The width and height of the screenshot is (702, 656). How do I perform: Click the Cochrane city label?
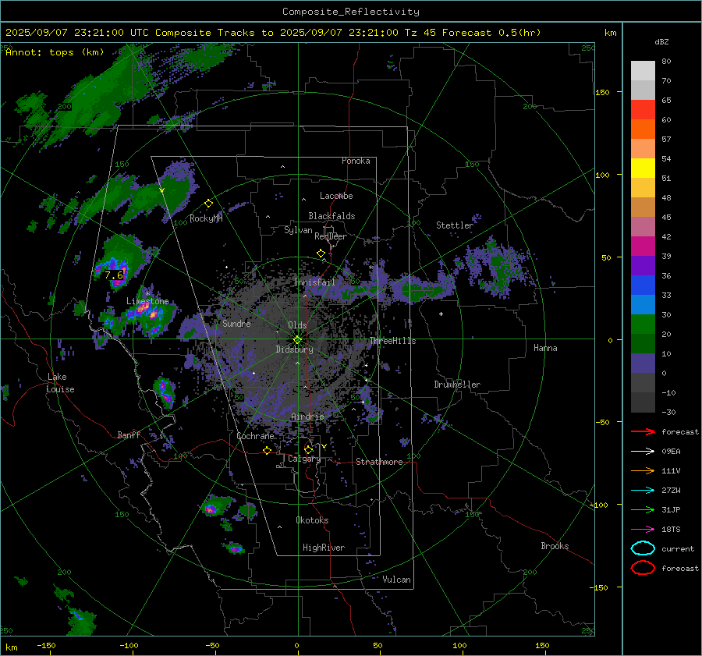[255, 436]
